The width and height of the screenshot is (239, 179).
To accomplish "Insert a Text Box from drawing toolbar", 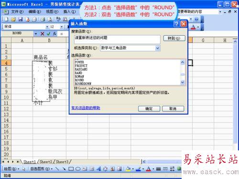I will [85, 169].
